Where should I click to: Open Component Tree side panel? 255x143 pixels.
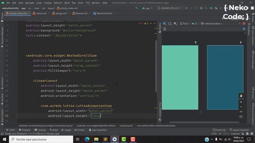point(160,112)
